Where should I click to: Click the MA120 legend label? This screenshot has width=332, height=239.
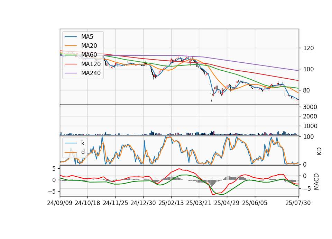click(x=91, y=64)
